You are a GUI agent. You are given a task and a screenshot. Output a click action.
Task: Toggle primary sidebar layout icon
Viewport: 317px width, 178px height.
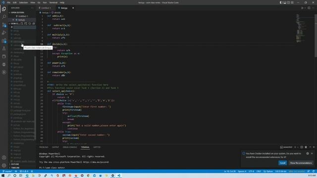tap(281, 2)
